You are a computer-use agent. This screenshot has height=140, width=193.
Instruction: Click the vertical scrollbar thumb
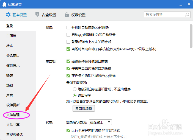coord(191,36)
